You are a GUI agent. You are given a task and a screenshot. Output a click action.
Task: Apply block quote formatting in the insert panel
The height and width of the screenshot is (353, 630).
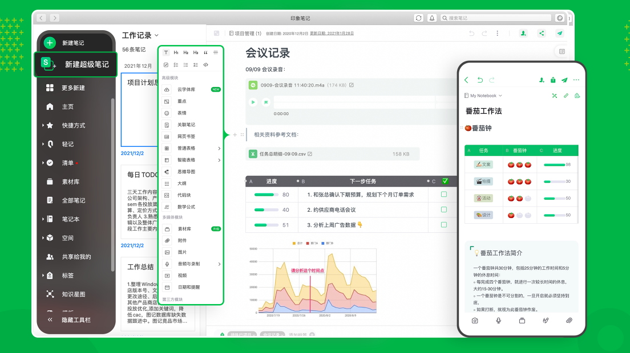[x=205, y=52]
